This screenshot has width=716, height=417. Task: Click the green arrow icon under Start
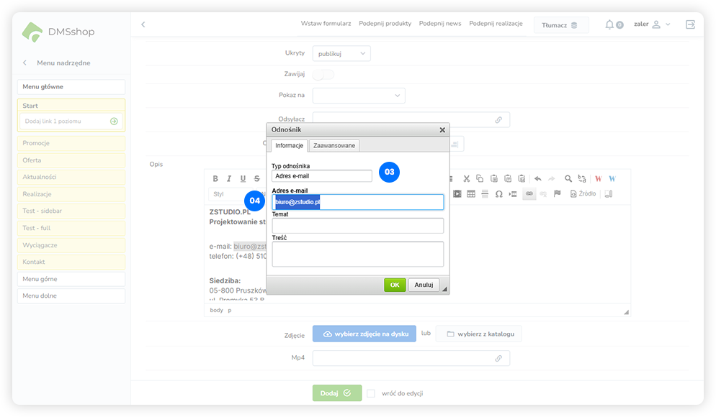(x=114, y=122)
